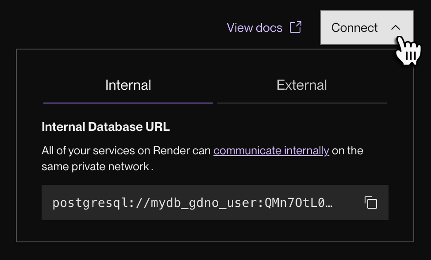Select the external-link icon next to View docs
Viewport: 431px width, 260px height.
click(x=296, y=27)
